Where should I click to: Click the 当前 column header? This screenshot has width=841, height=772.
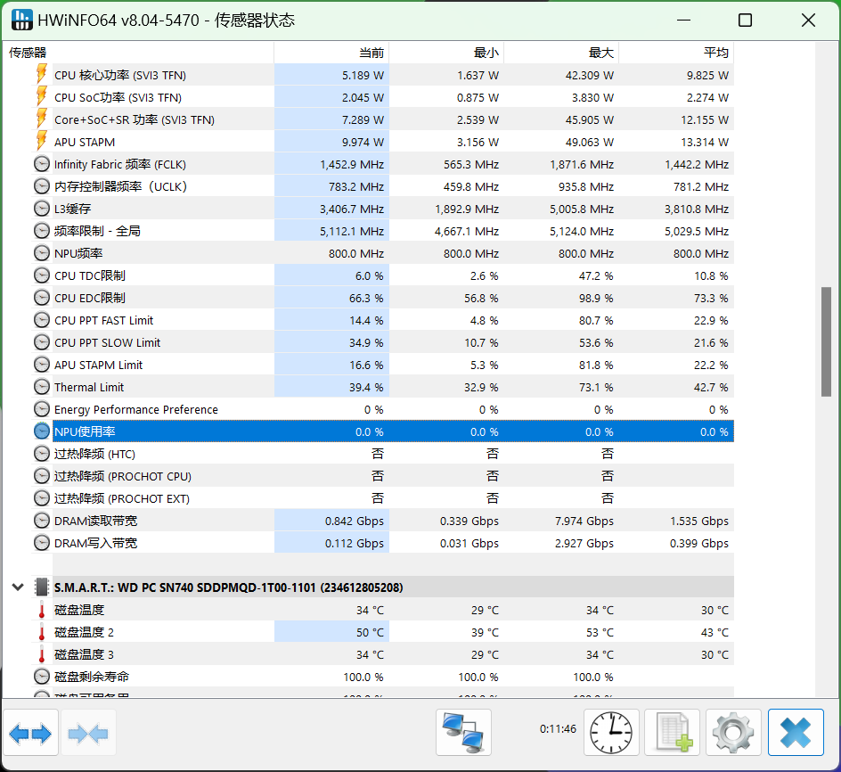[331, 53]
